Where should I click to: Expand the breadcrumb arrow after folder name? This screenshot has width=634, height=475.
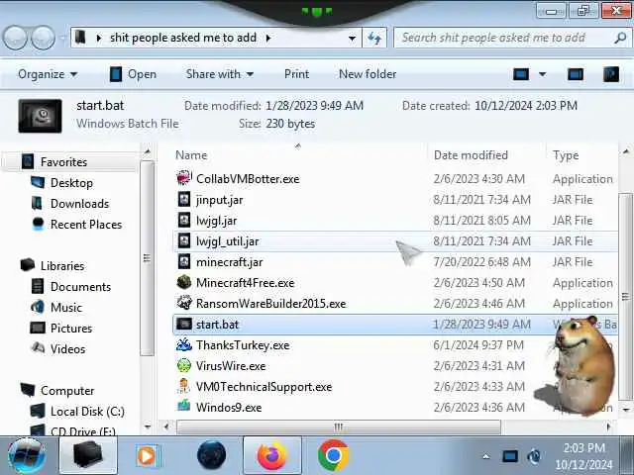click(x=268, y=38)
